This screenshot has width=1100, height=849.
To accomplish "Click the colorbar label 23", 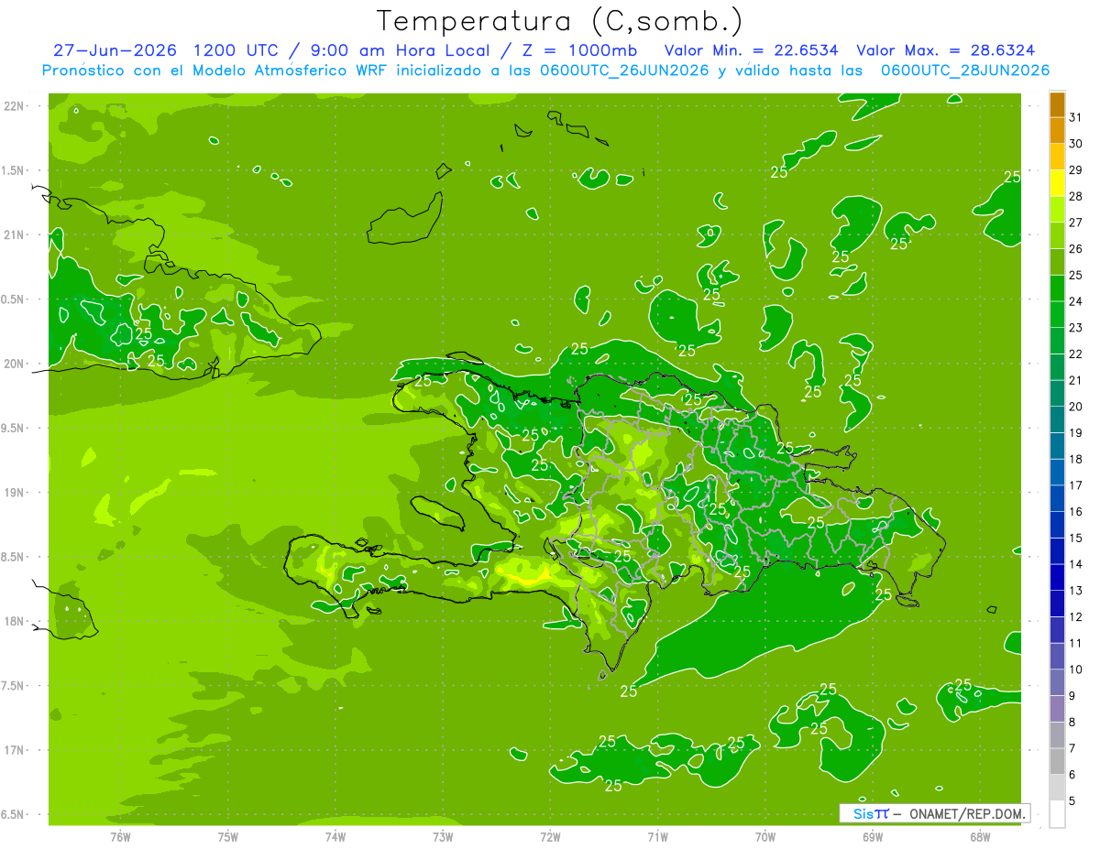I will click(x=1075, y=328).
